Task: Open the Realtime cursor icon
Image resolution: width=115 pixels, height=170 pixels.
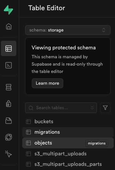Action: coord(9,154)
